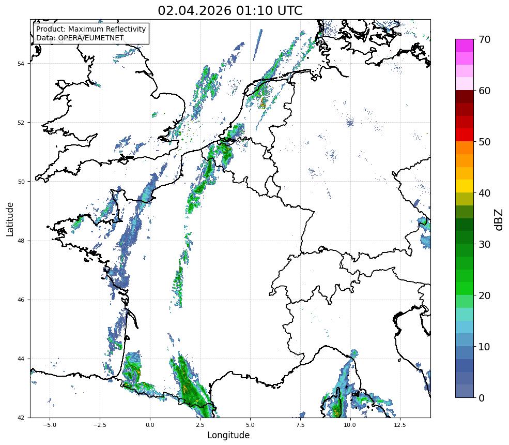Click the 'Longitude' axis label

pyautogui.click(x=228, y=435)
